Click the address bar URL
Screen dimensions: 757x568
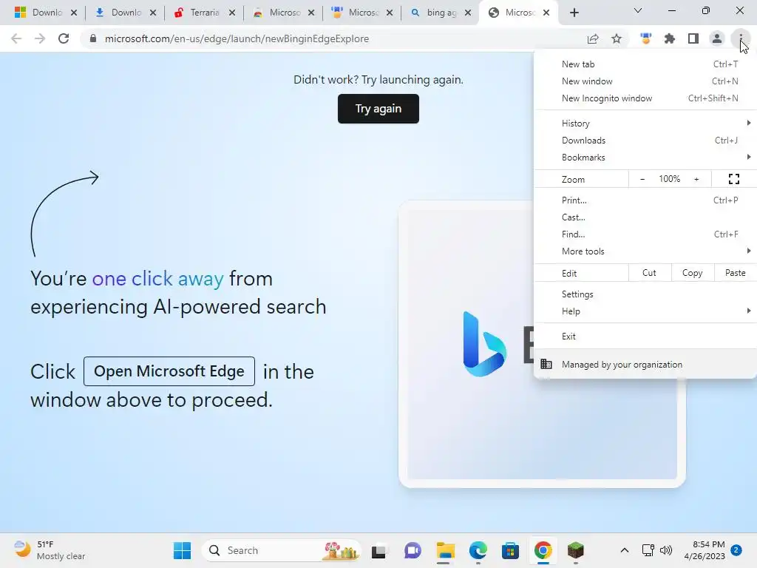[x=237, y=38]
